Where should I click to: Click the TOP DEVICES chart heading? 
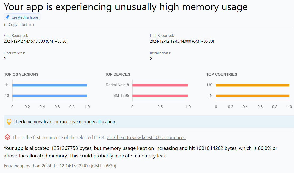point(117,74)
